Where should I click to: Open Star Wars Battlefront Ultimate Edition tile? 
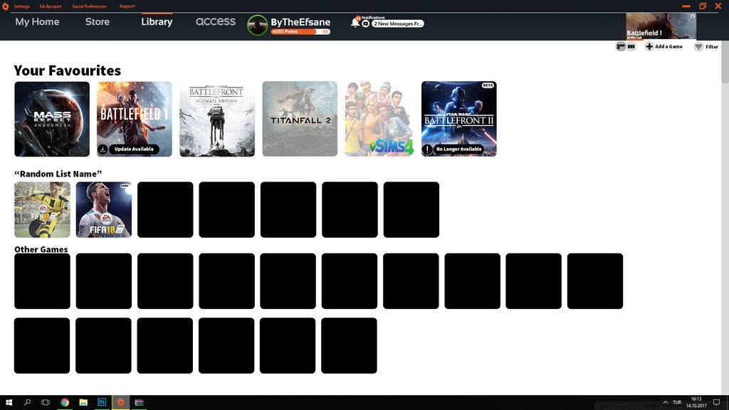click(217, 119)
